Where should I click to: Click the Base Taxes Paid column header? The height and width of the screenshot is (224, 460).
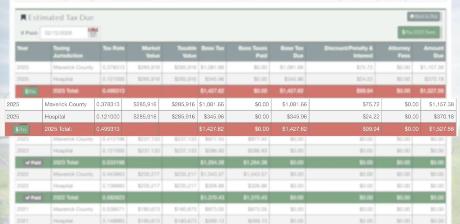[x=251, y=52]
